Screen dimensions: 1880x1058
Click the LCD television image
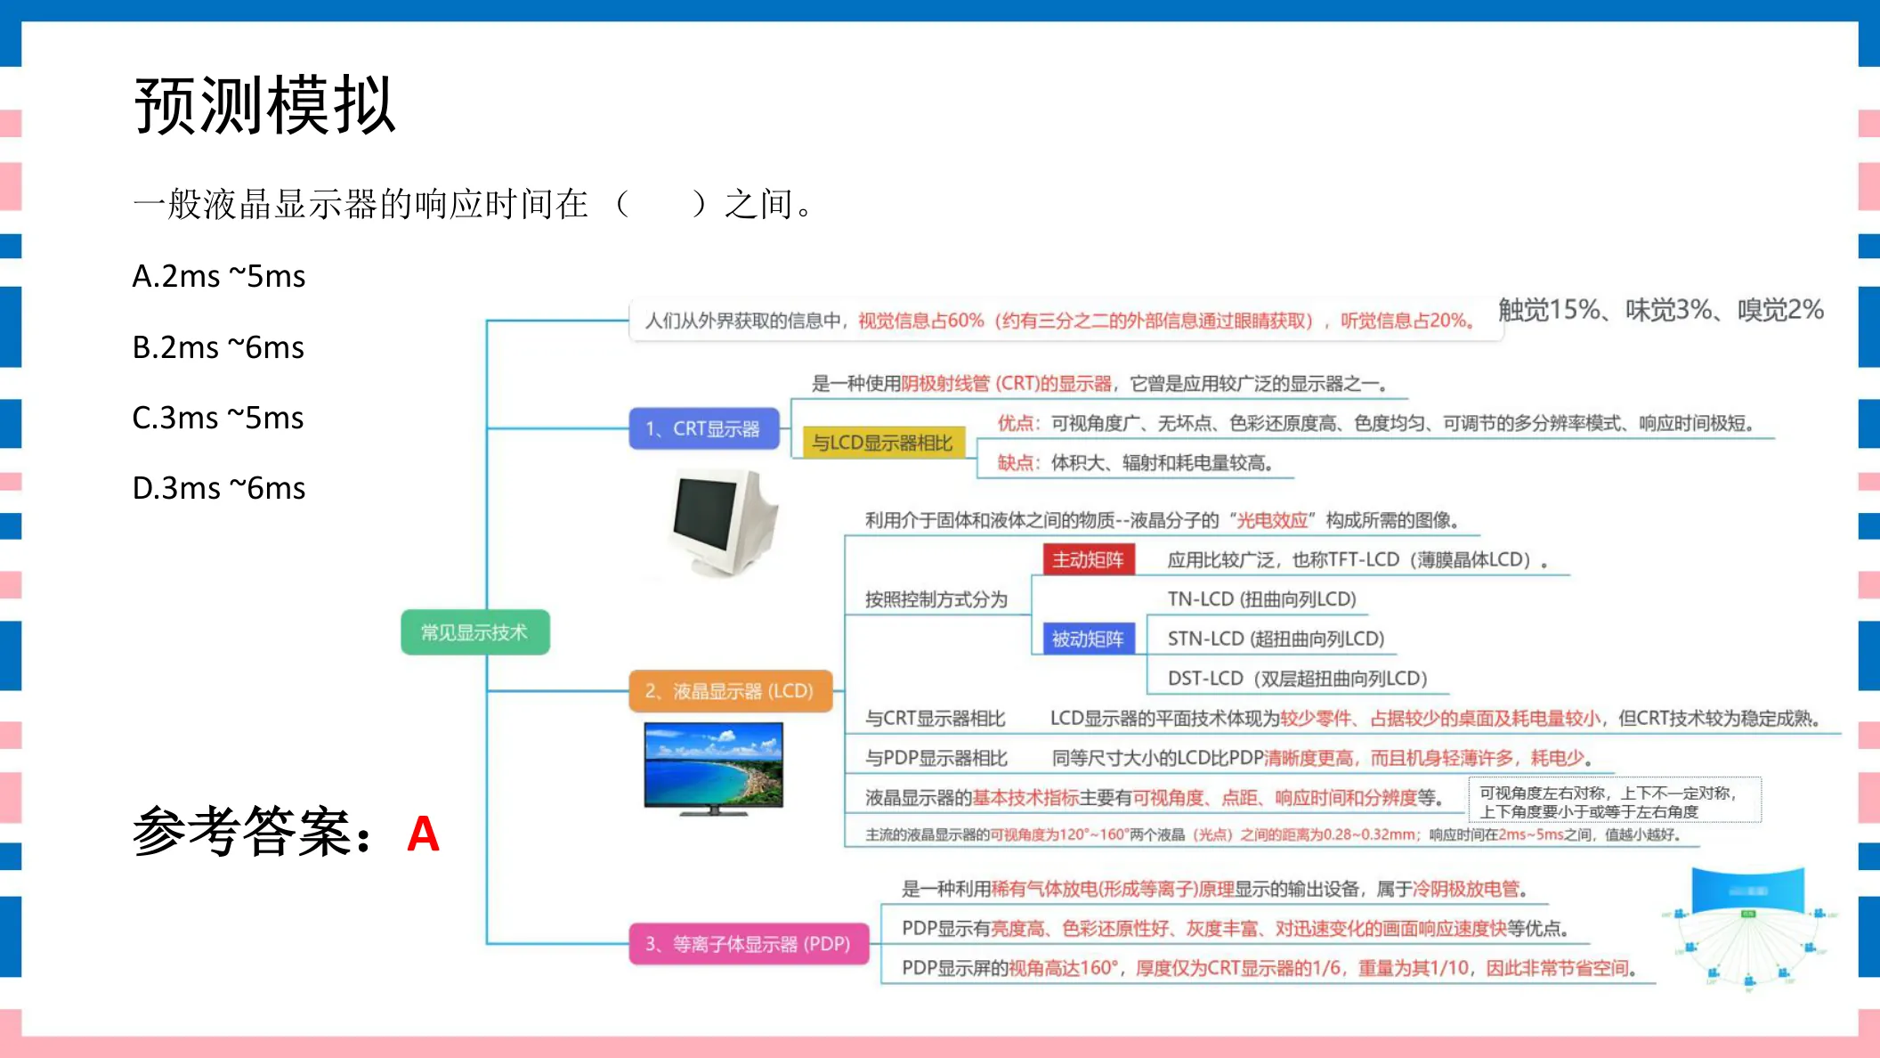click(x=714, y=768)
